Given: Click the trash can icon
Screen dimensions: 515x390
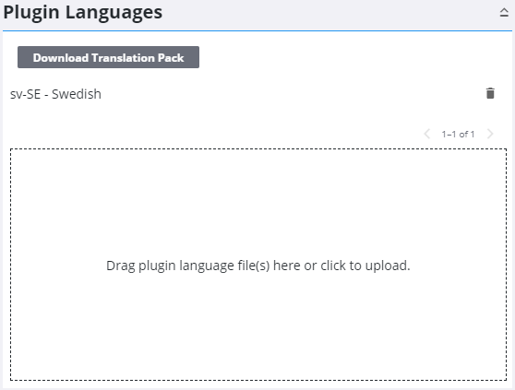Looking at the screenshot, I should click(490, 93).
